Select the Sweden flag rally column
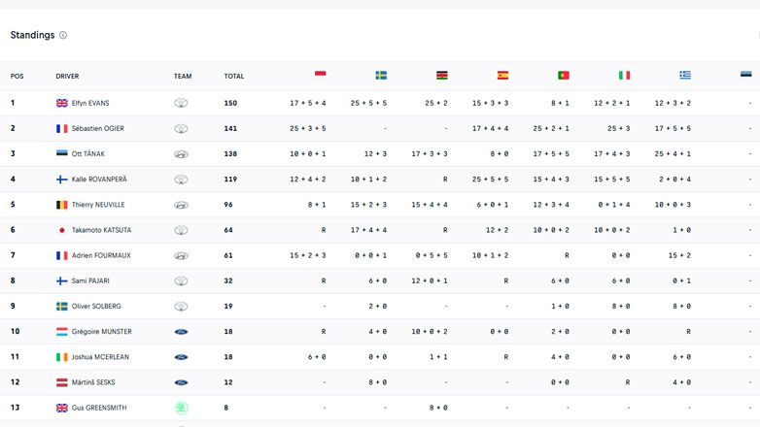The width and height of the screenshot is (760, 427). [381, 76]
